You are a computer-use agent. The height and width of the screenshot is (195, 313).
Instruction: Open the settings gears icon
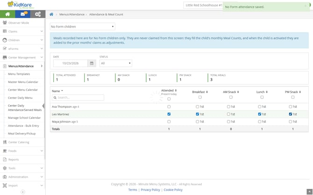point(38,14)
